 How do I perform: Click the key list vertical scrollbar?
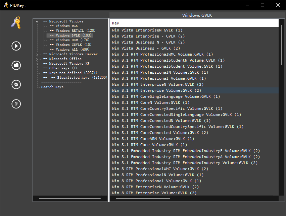(x=282, y=47)
